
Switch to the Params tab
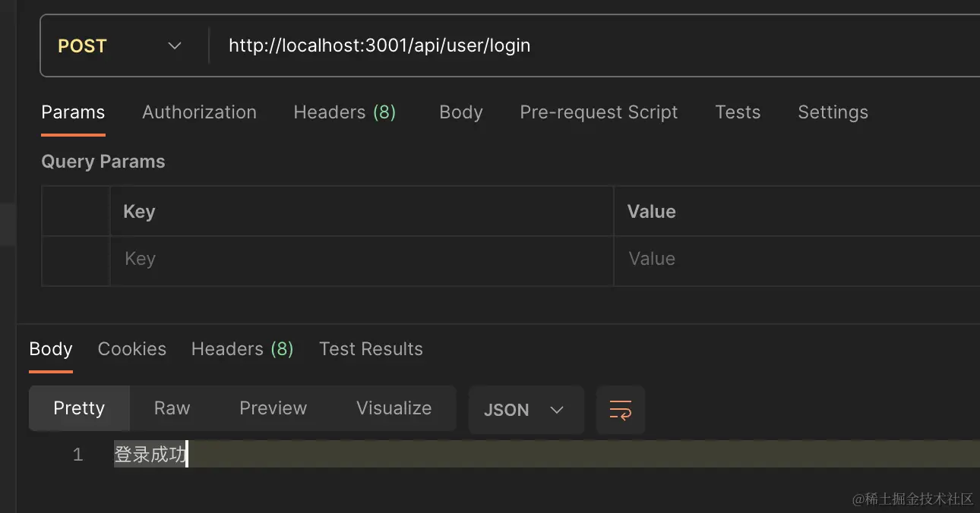pos(73,112)
